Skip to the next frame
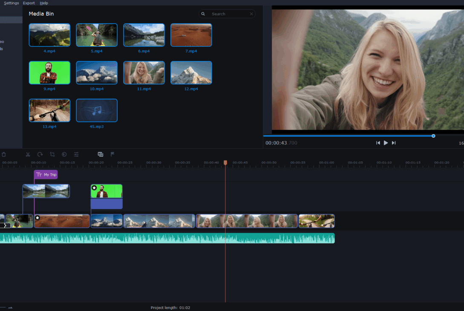Image resolution: width=464 pixels, height=311 pixels. (x=394, y=143)
